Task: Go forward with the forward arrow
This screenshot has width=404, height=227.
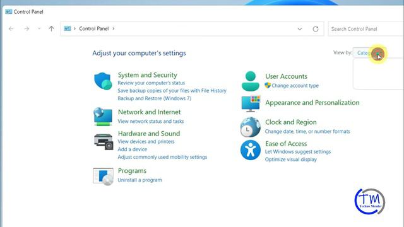Action: click(x=27, y=29)
